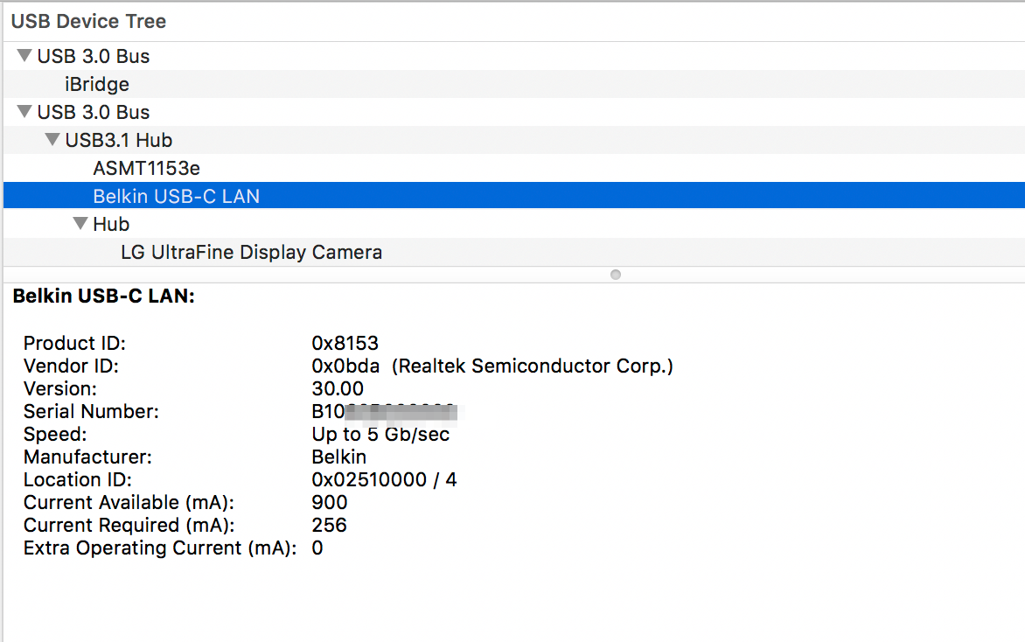Collapse the USB 3.0 Bus above USB3.1 Hub
This screenshot has width=1025, height=642.
(24, 112)
